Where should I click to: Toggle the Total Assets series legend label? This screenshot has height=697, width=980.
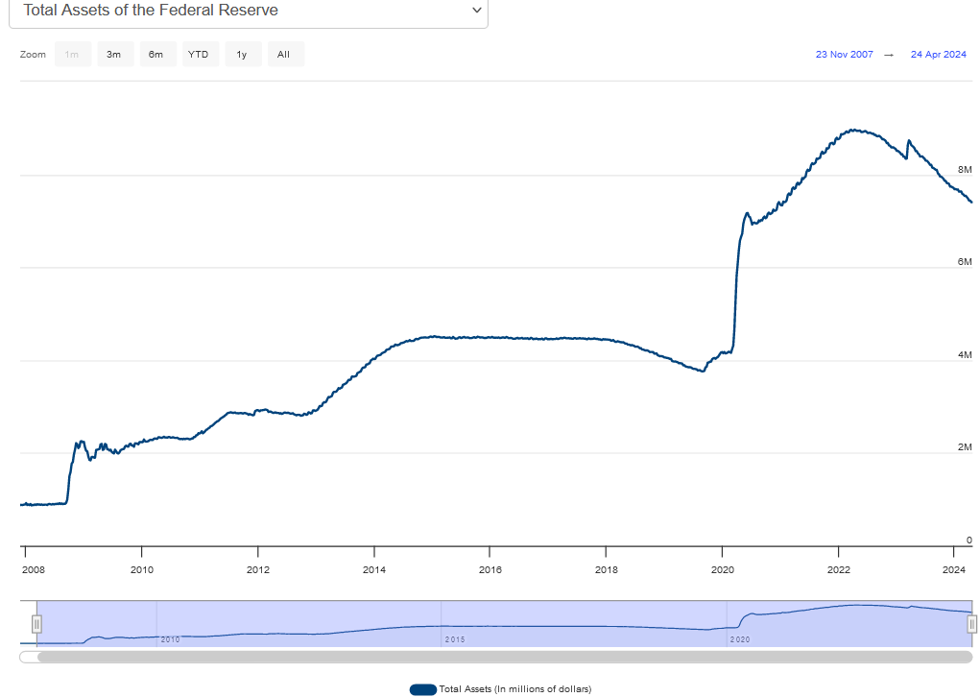click(515, 689)
